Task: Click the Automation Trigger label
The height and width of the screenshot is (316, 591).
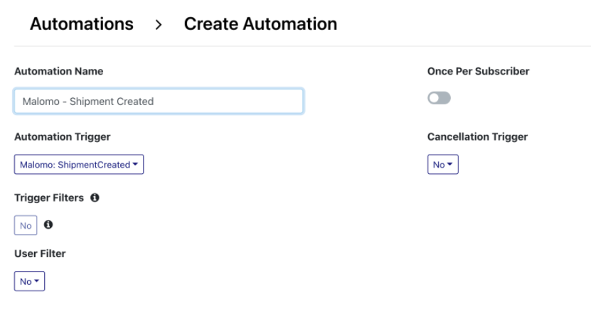Action: 62,136
